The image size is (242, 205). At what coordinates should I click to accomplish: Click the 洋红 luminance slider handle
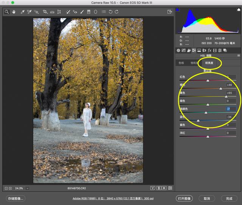click(208, 137)
